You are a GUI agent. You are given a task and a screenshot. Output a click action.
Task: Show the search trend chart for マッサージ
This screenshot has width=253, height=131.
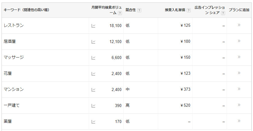(93, 58)
